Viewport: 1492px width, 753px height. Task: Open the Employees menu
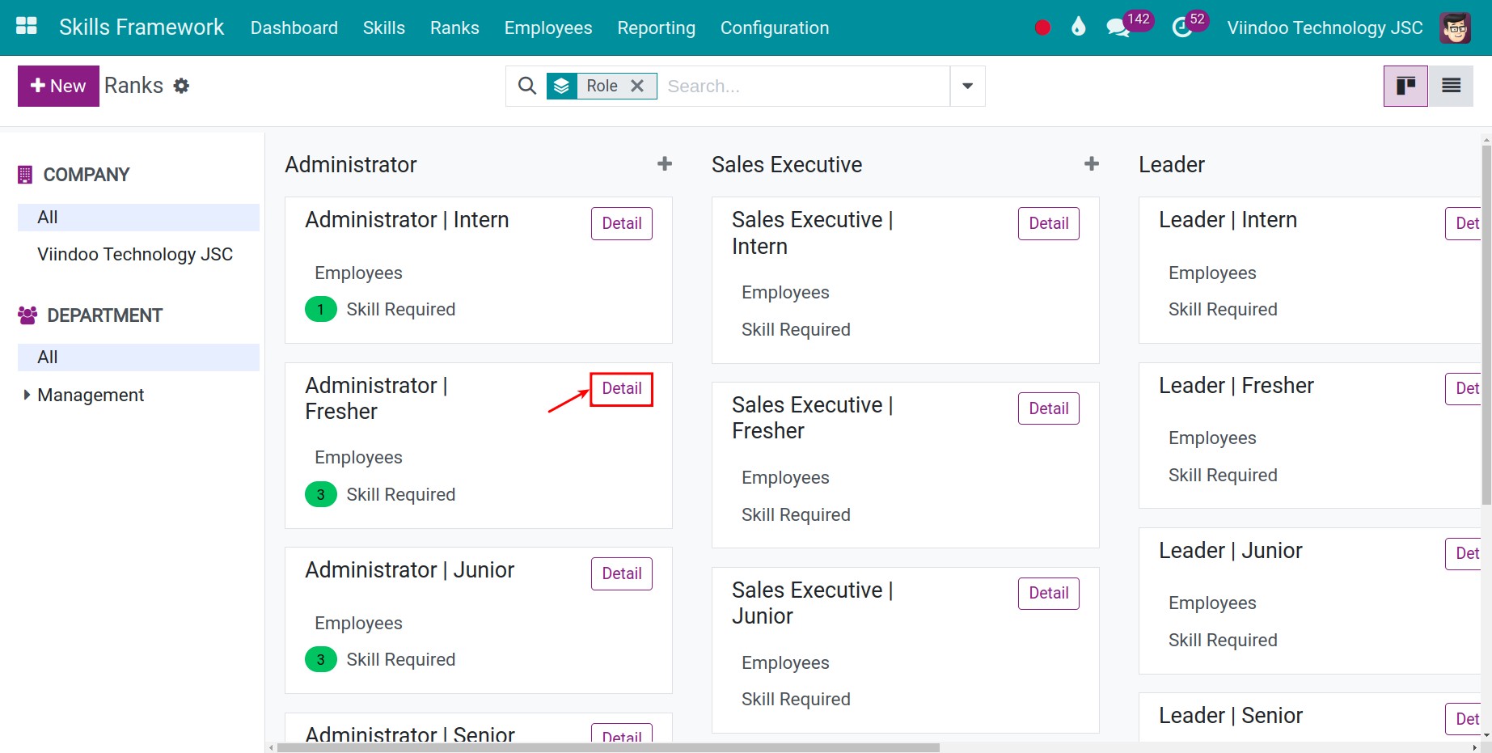[548, 27]
